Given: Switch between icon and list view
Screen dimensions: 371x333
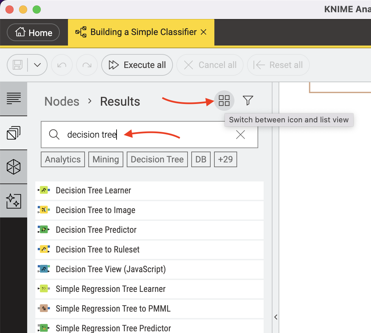Looking at the screenshot, I should [224, 101].
